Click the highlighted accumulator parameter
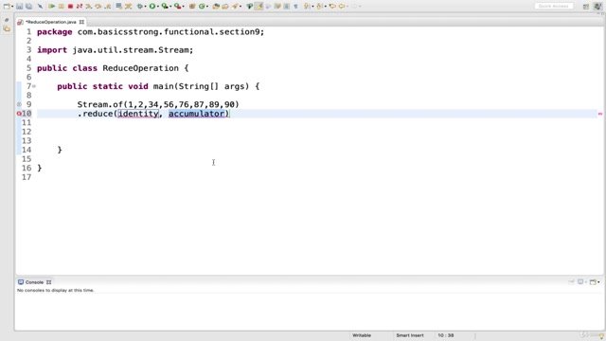 tap(197, 114)
